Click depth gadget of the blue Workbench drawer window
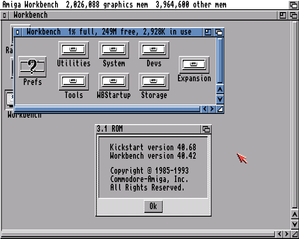The image size is (299, 239). coord(219,32)
